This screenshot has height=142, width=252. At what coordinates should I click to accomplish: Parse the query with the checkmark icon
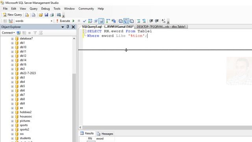pyautogui.click(x=85, y=21)
